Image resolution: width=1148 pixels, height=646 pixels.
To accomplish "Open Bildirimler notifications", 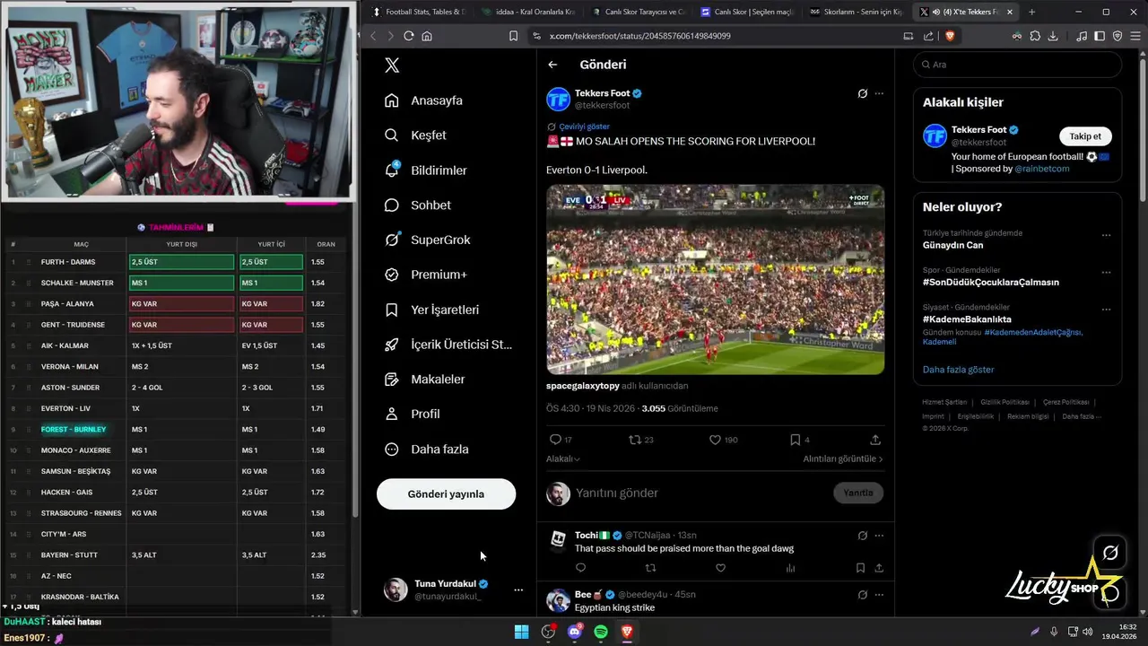I will pos(426,170).
